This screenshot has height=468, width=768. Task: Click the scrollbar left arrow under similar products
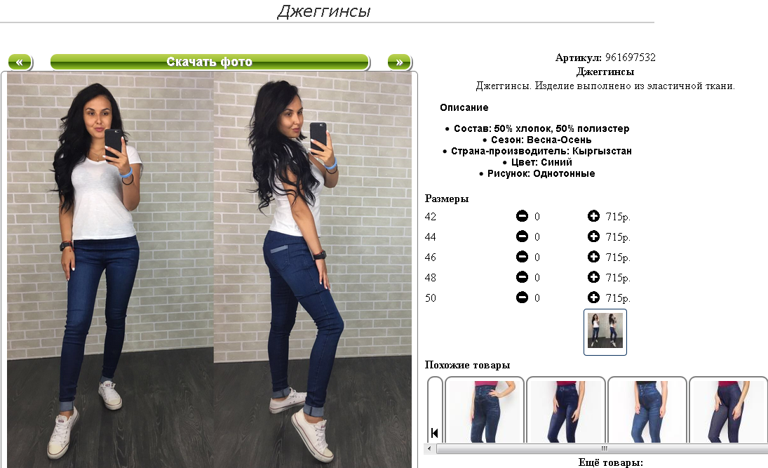tap(429, 448)
